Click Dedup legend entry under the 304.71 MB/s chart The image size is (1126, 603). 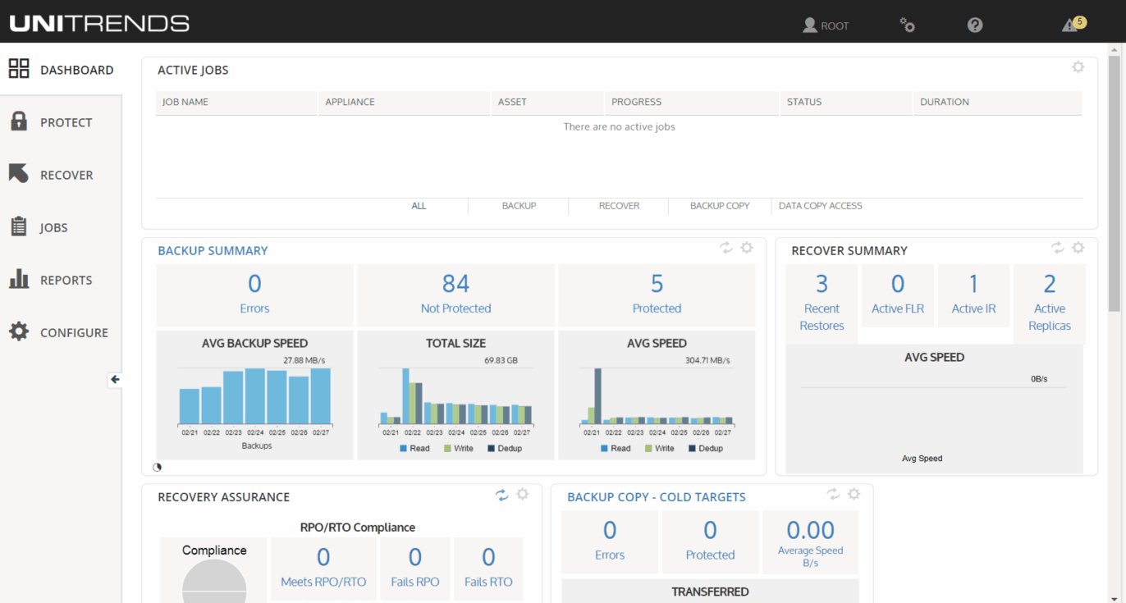706,449
